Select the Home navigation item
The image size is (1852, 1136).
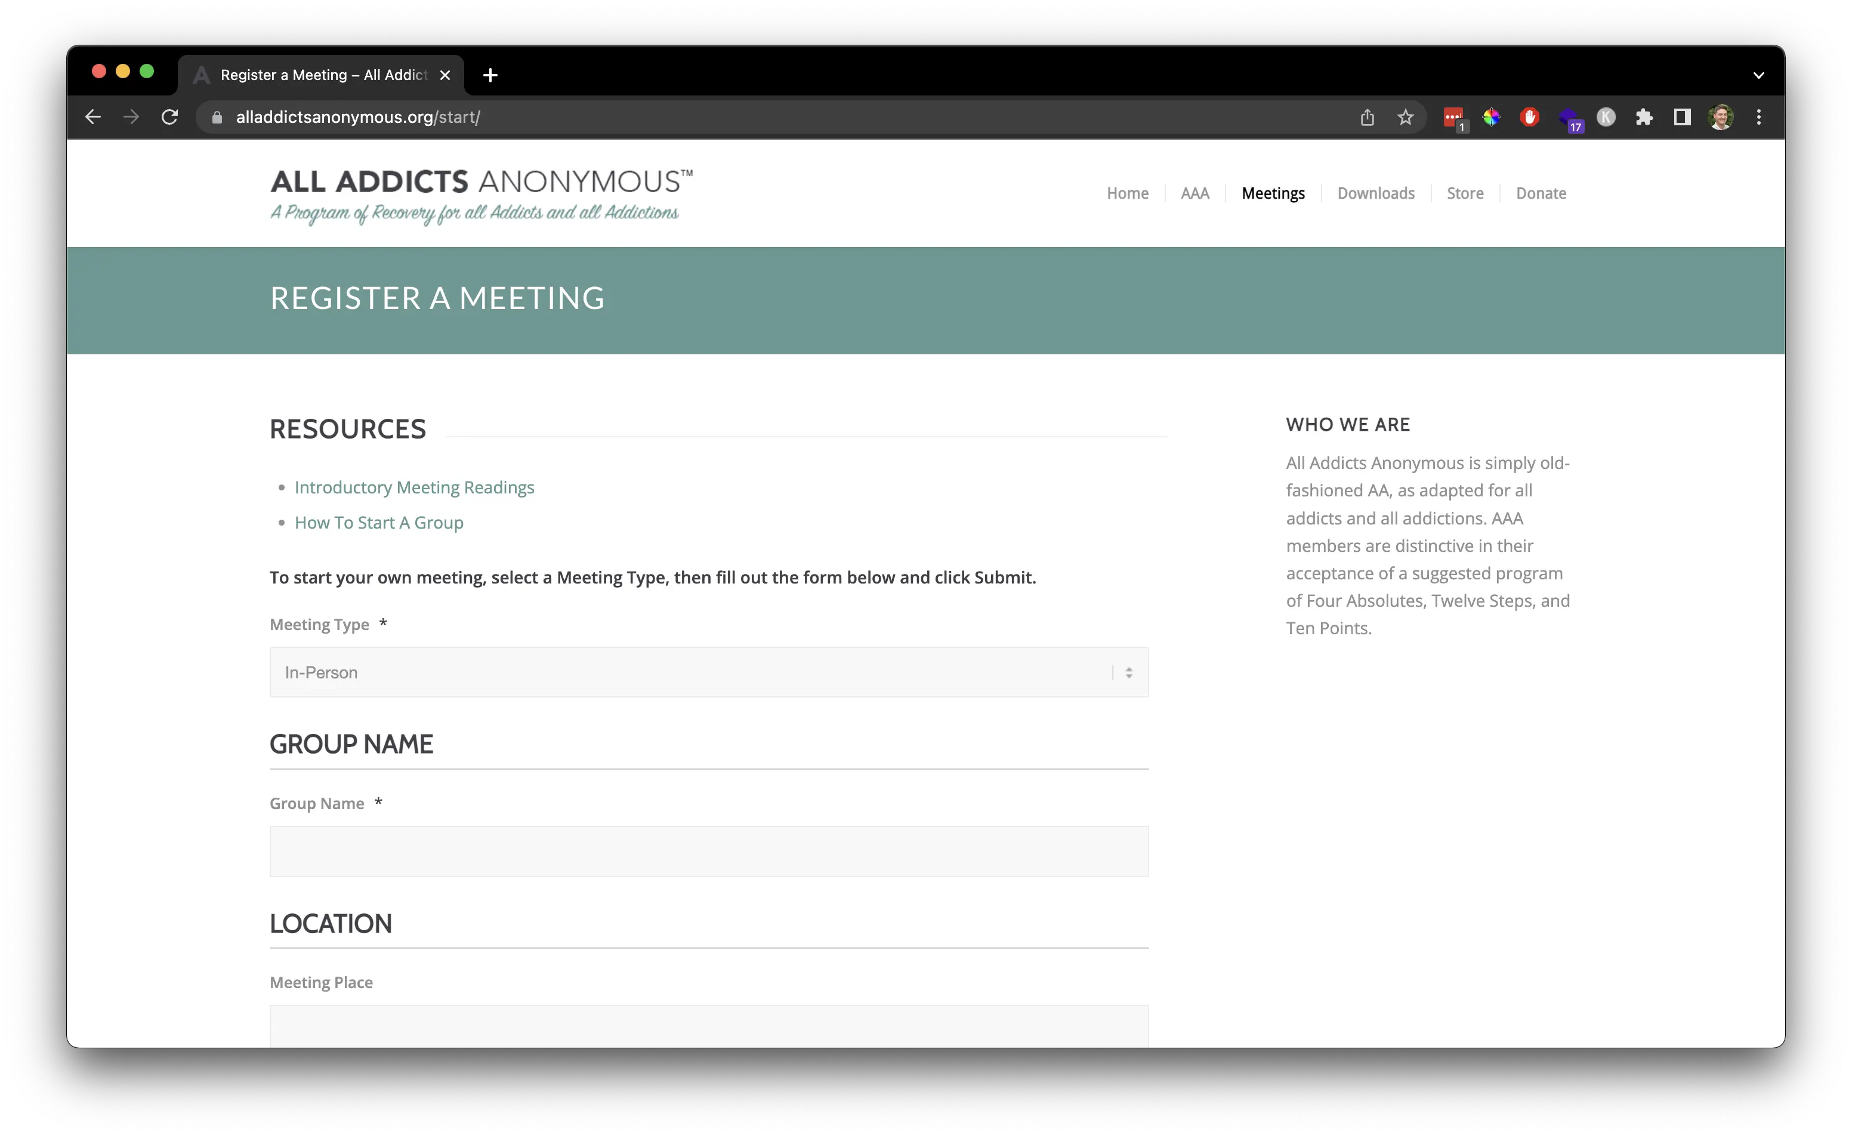pos(1128,193)
